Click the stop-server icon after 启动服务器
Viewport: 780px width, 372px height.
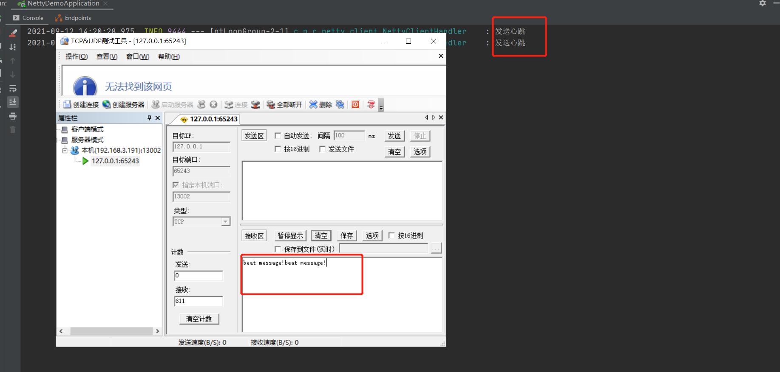pyautogui.click(x=201, y=104)
